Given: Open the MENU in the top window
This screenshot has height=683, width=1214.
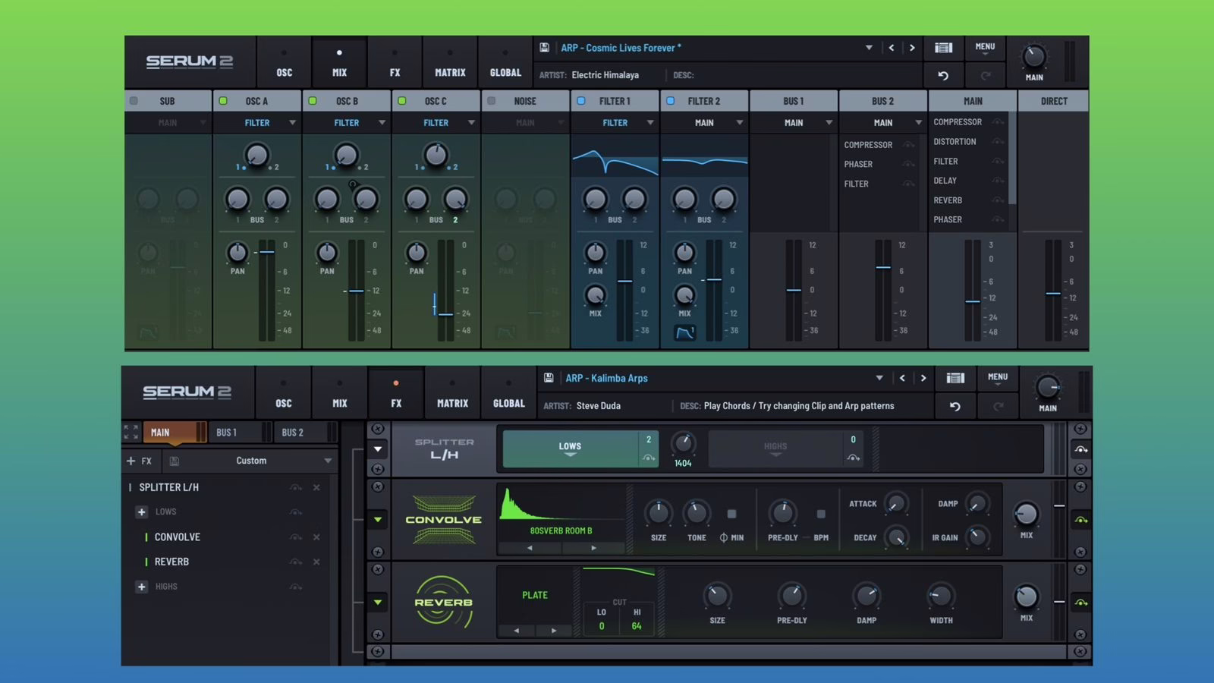Looking at the screenshot, I should (985, 49).
